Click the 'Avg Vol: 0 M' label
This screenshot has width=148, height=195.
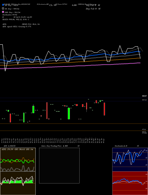(93, 5)
